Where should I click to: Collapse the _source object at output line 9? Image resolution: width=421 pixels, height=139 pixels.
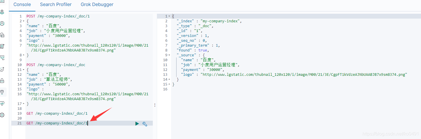pos(169,55)
